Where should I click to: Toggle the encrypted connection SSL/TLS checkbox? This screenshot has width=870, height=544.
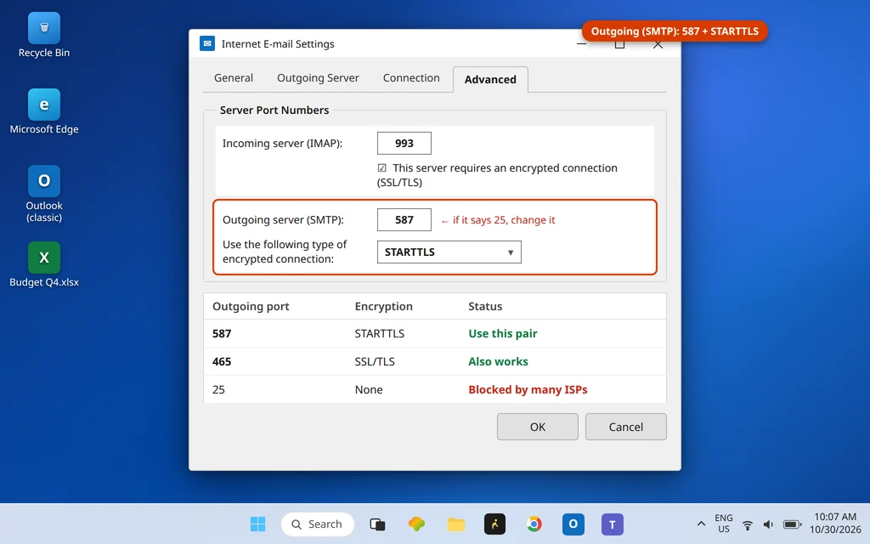(381, 167)
